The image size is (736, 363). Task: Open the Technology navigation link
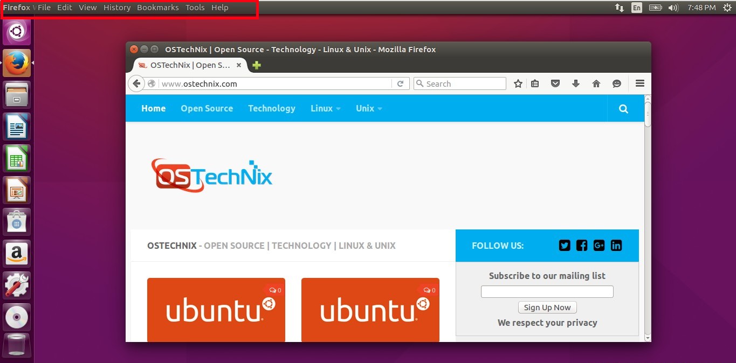[x=272, y=108]
